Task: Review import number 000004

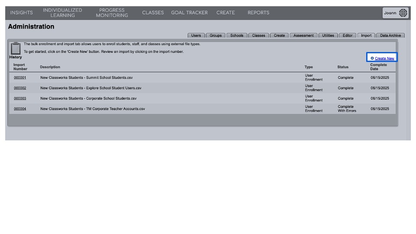Action: point(20,109)
